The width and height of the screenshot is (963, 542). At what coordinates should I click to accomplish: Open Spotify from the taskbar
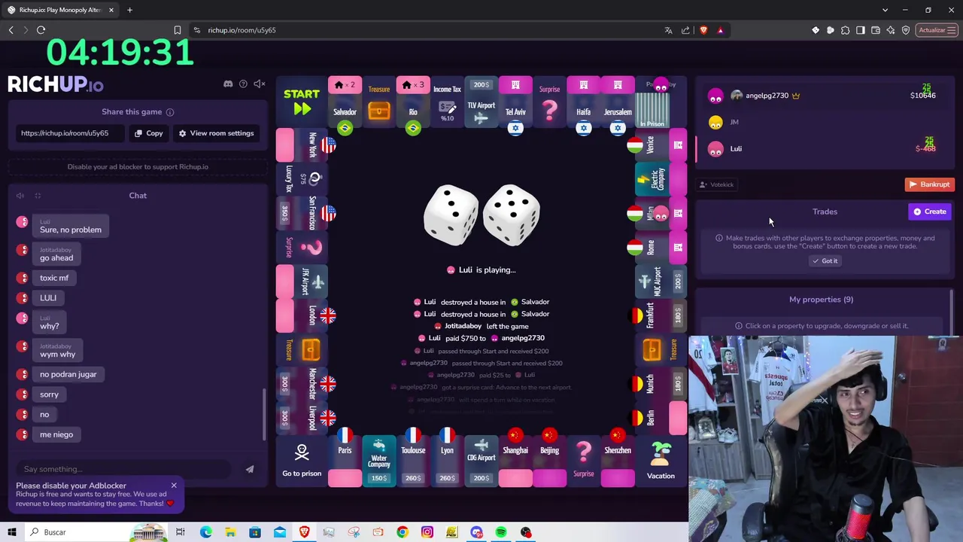(x=501, y=532)
